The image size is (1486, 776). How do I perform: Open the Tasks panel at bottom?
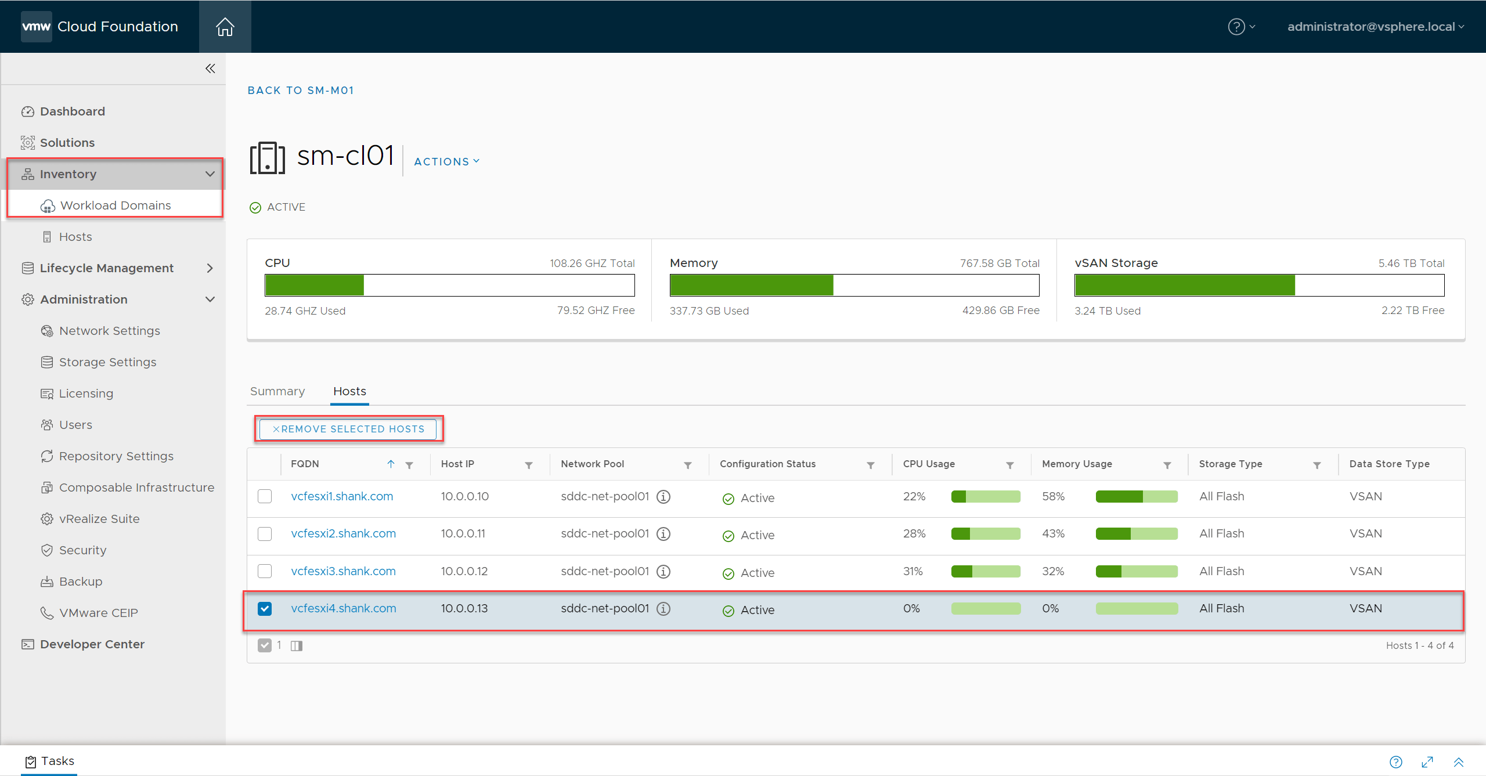(x=50, y=761)
